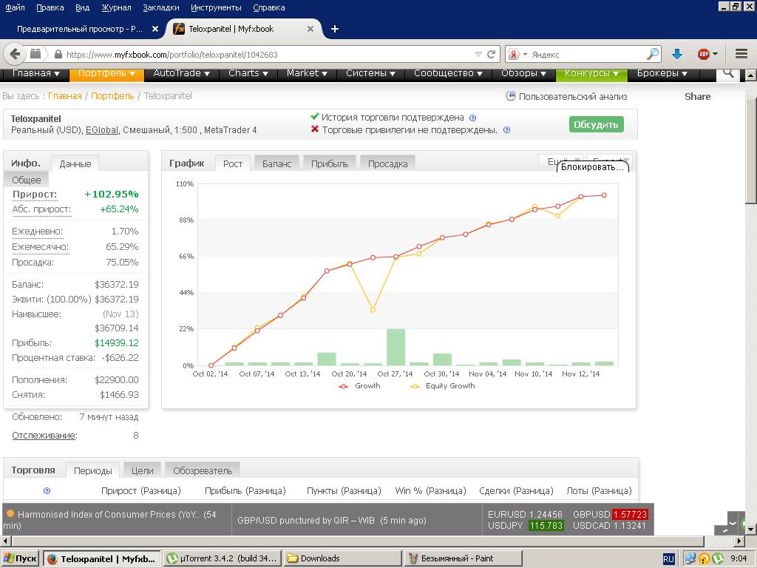Expand the Конкурсы navigation dropdown

[592, 73]
